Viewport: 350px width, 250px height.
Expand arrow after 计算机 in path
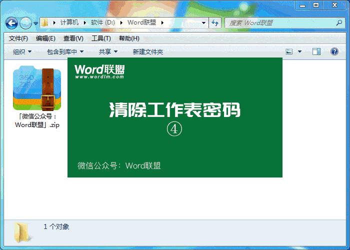tap(85, 23)
